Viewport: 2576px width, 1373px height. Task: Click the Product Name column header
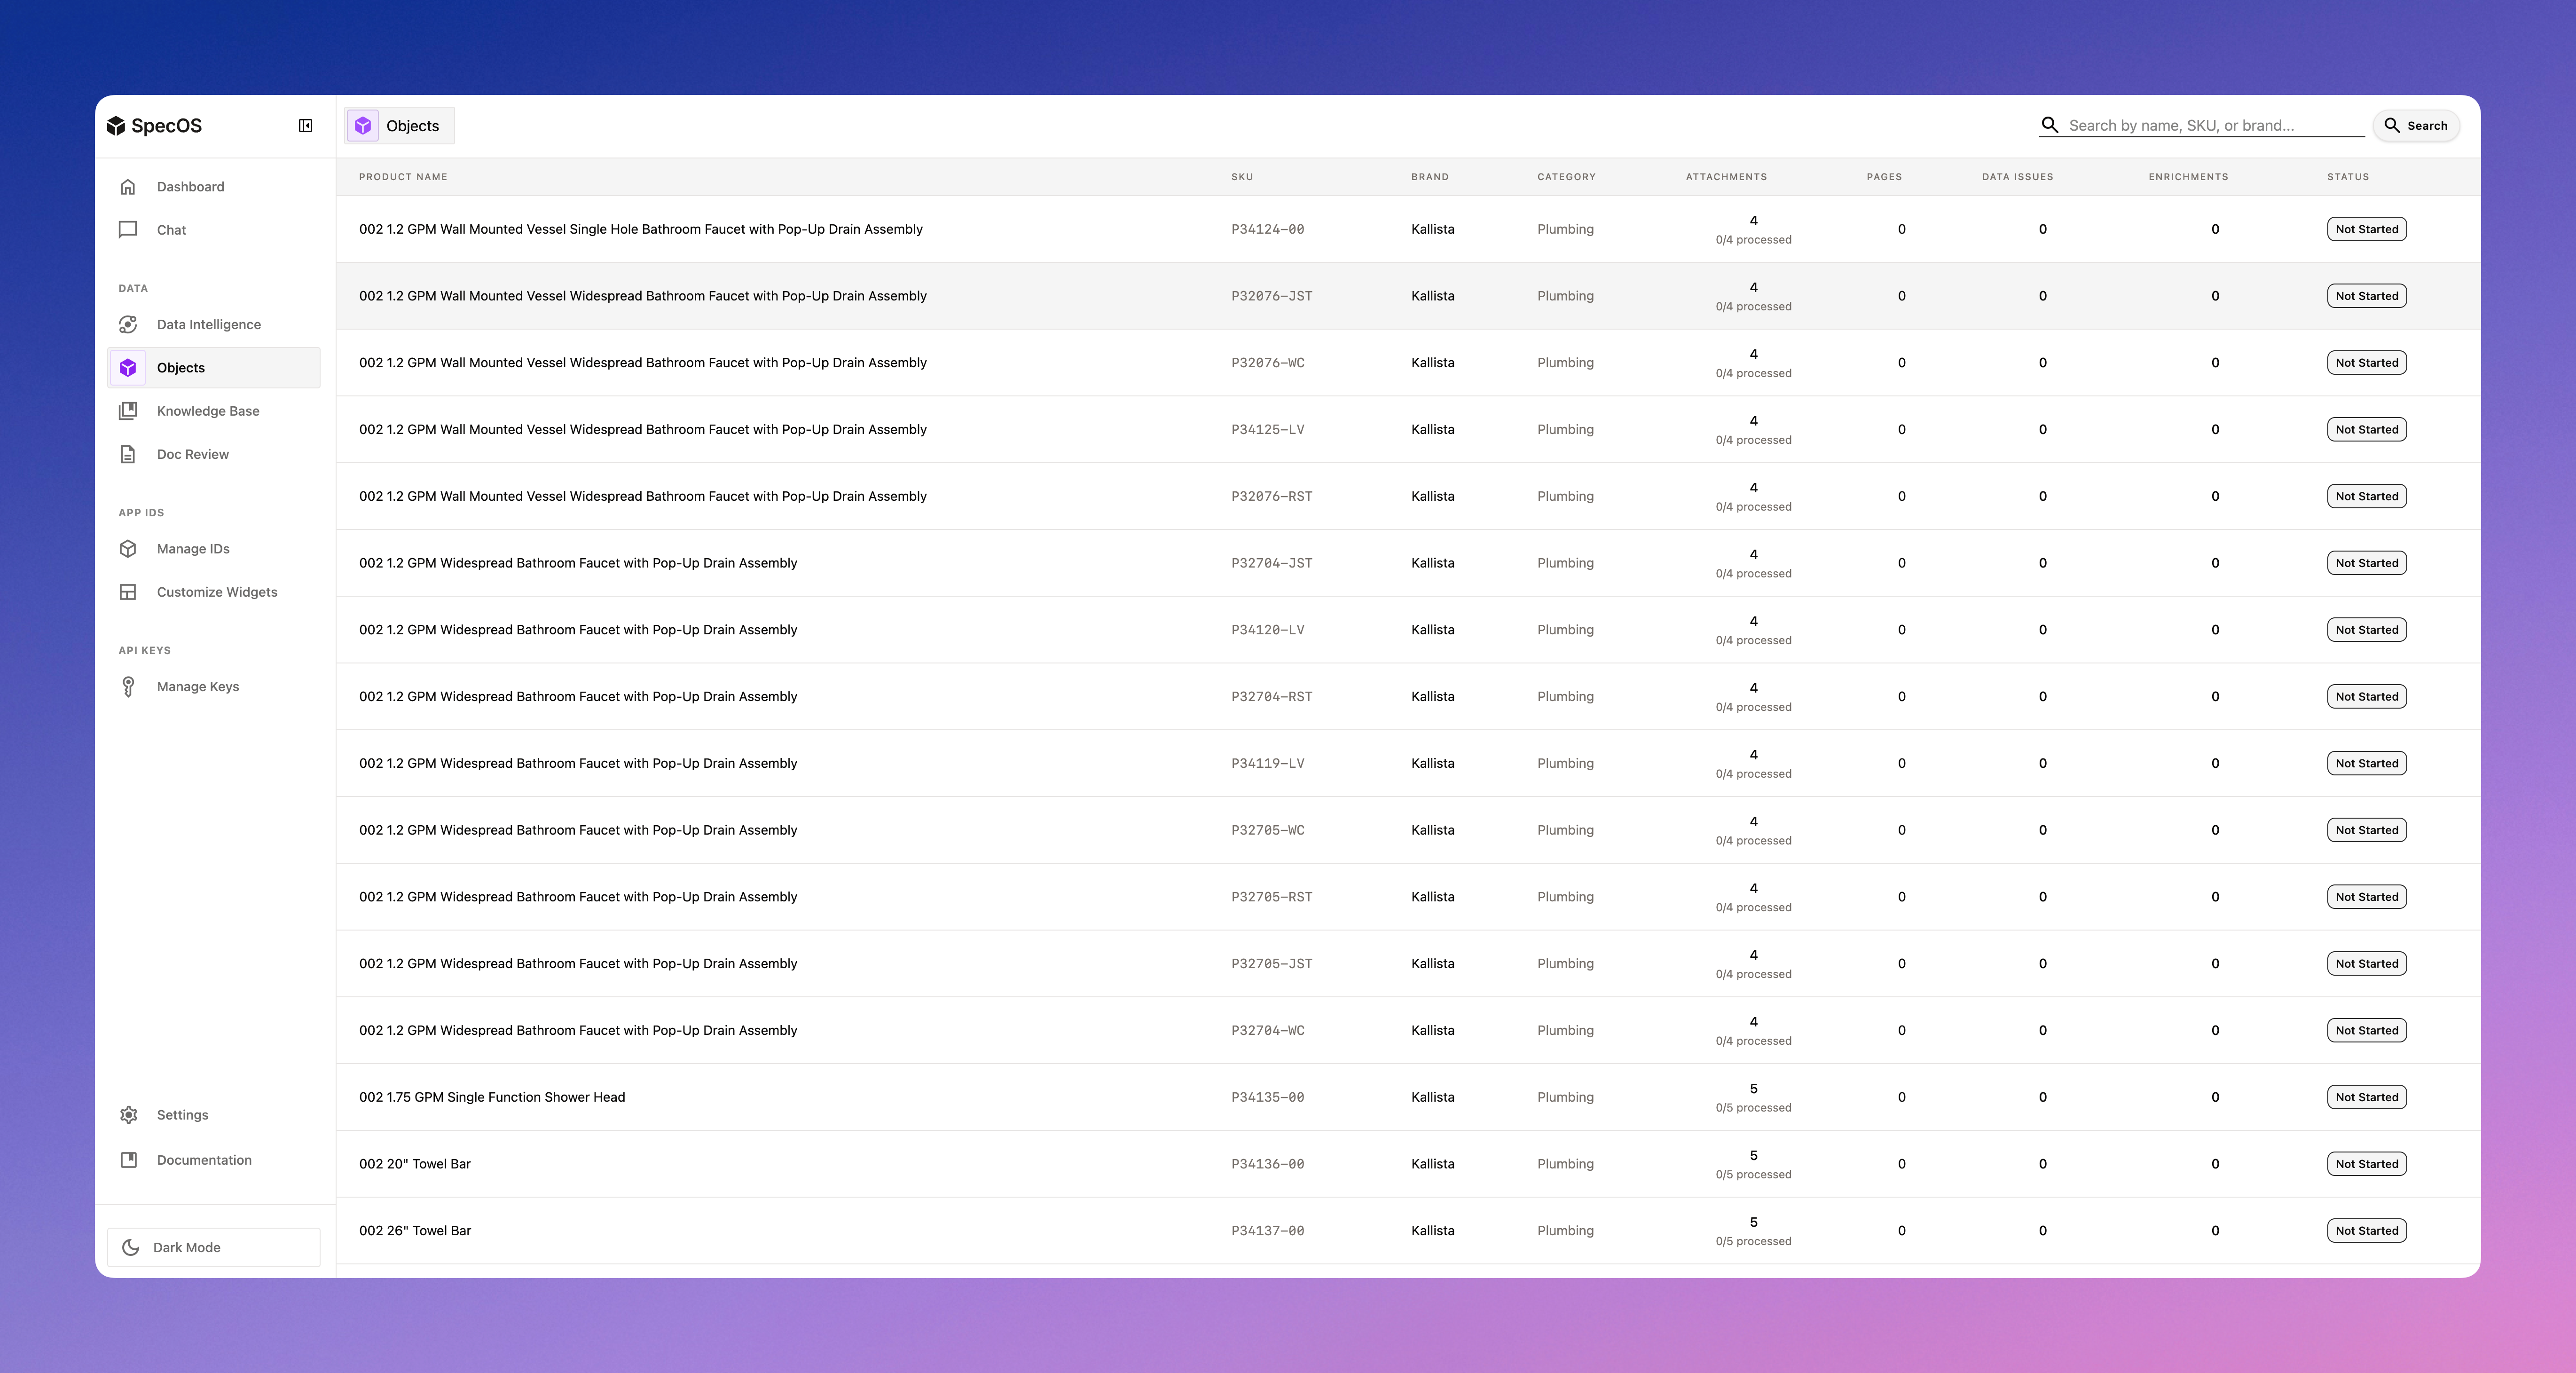click(x=403, y=177)
